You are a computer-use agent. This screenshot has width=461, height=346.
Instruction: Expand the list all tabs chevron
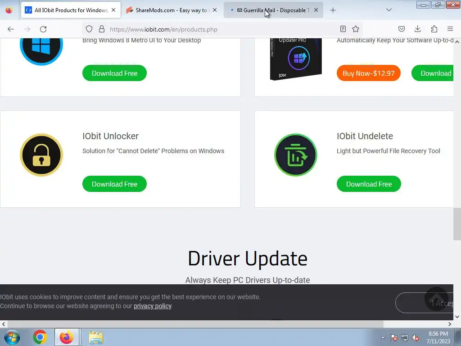coord(389,10)
